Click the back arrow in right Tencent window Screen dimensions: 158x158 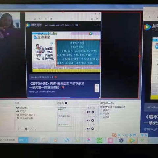150,17
